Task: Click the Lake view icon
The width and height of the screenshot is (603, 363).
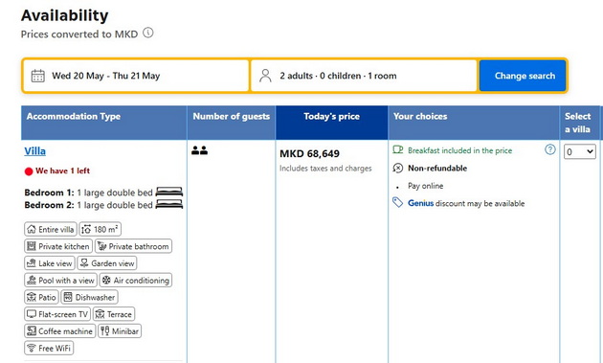Action: (32, 263)
